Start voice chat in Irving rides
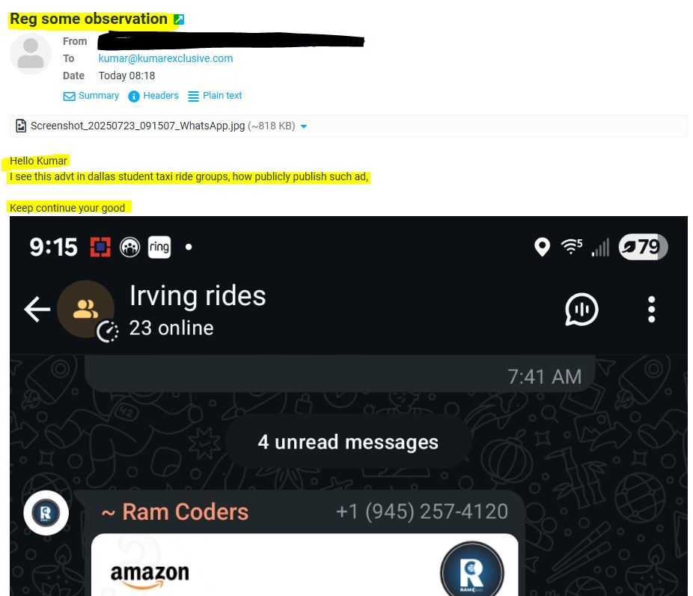Viewport: 693px width, 596px height. point(581,310)
